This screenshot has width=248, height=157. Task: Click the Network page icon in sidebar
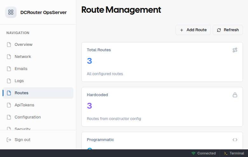9,57
